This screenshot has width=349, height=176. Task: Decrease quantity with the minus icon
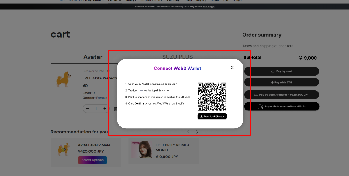coord(88,109)
